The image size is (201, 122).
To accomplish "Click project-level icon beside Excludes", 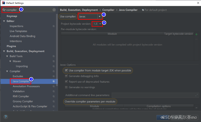I will [x=54, y=76].
